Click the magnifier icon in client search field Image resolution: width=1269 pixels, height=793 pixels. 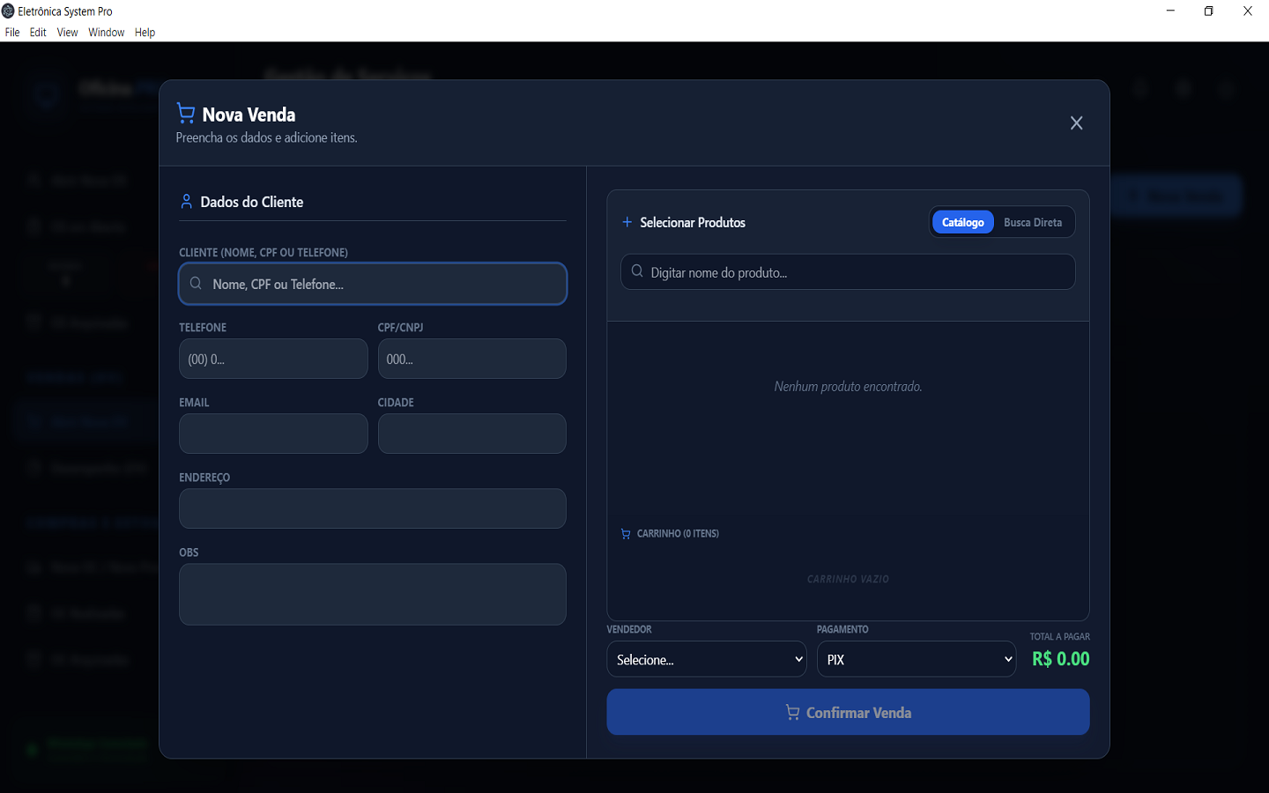point(196,284)
